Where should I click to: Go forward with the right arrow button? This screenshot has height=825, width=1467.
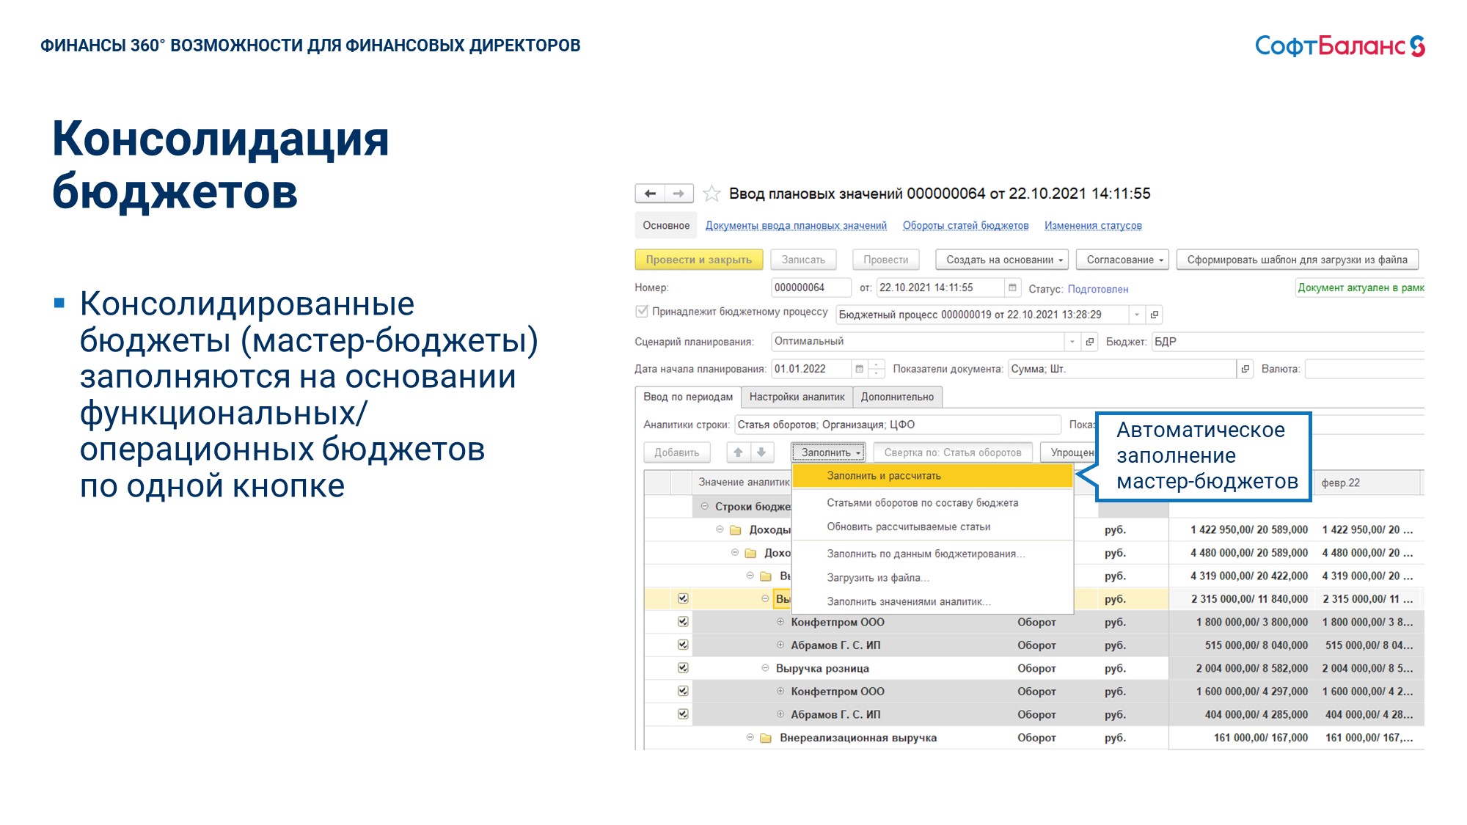679,194
